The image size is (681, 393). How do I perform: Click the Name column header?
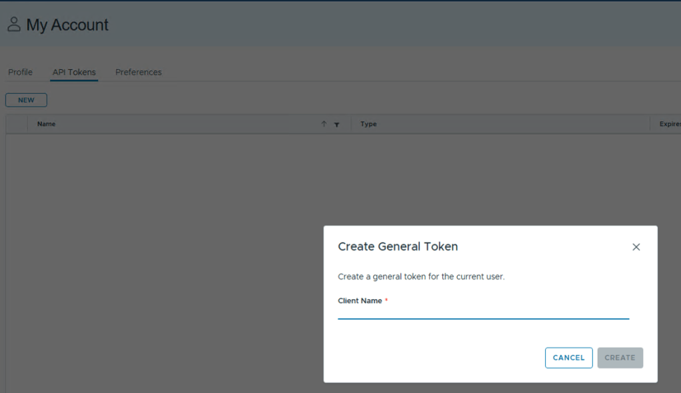coord(47,124)
